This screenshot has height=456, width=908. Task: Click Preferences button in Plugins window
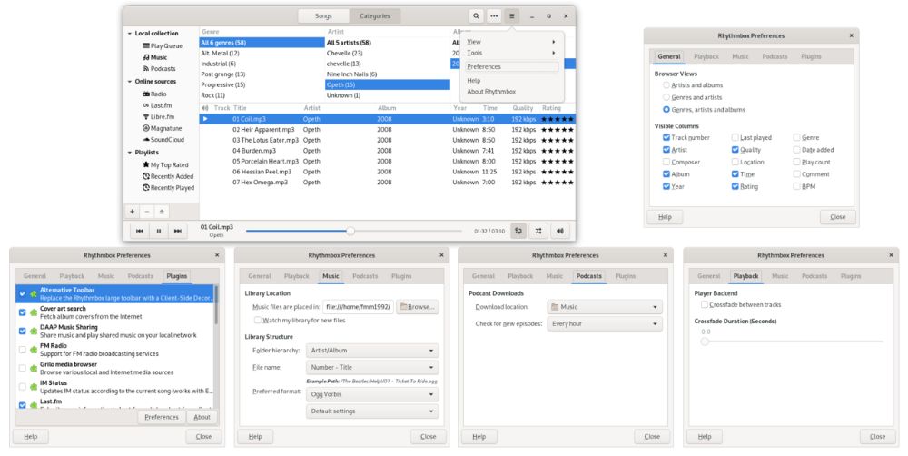tap(162, 417)
